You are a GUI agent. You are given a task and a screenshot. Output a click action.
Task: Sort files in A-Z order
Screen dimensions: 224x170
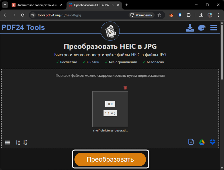[x=18, y=142]
